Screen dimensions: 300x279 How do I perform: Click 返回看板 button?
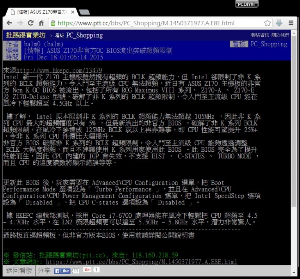tap(19, 270)
